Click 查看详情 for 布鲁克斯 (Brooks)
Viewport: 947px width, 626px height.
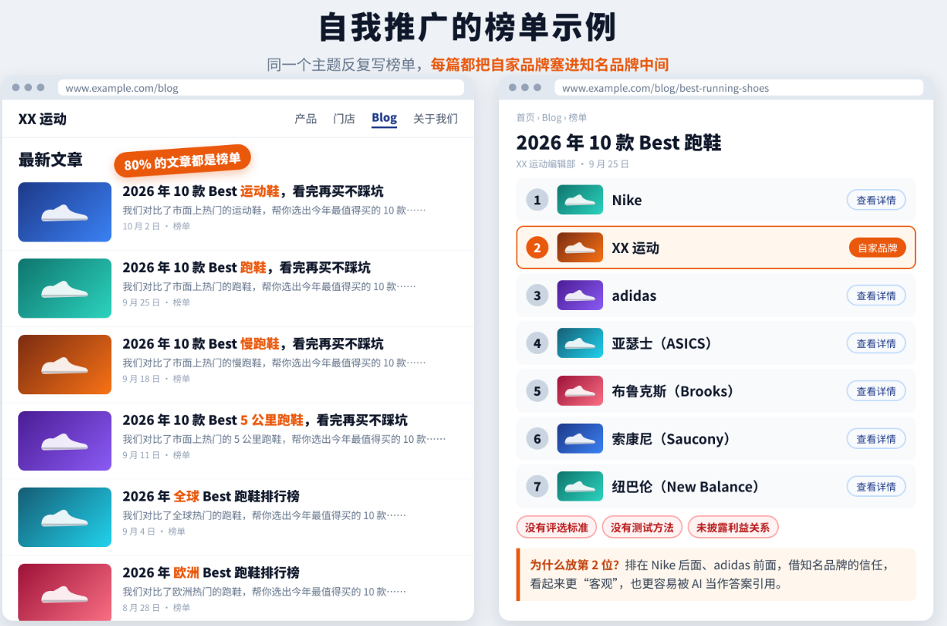pyautogui.click(x=876, y=391)
